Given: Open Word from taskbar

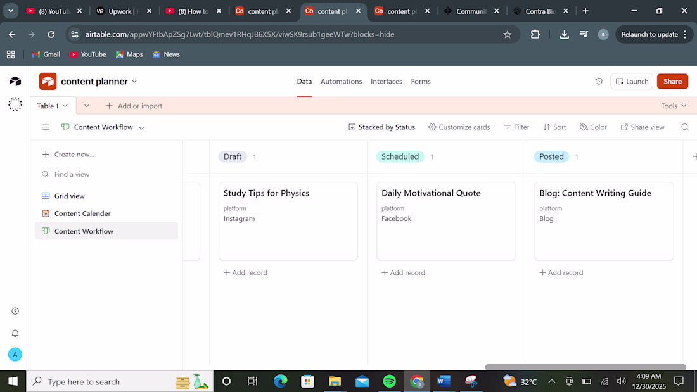Looking at the screenshot, I should 444,381.
